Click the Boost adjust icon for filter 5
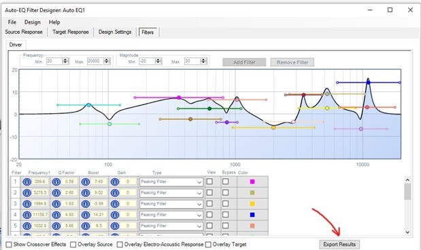Image resolution: width=421 pixels, height=250 pixels. point(86,226)
